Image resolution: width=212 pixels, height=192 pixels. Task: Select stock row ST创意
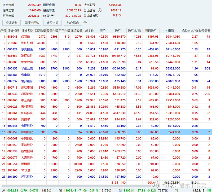[x=105, y=170]
